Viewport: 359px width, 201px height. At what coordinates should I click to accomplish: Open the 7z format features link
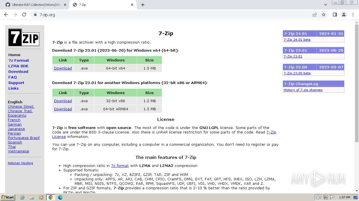120,166
